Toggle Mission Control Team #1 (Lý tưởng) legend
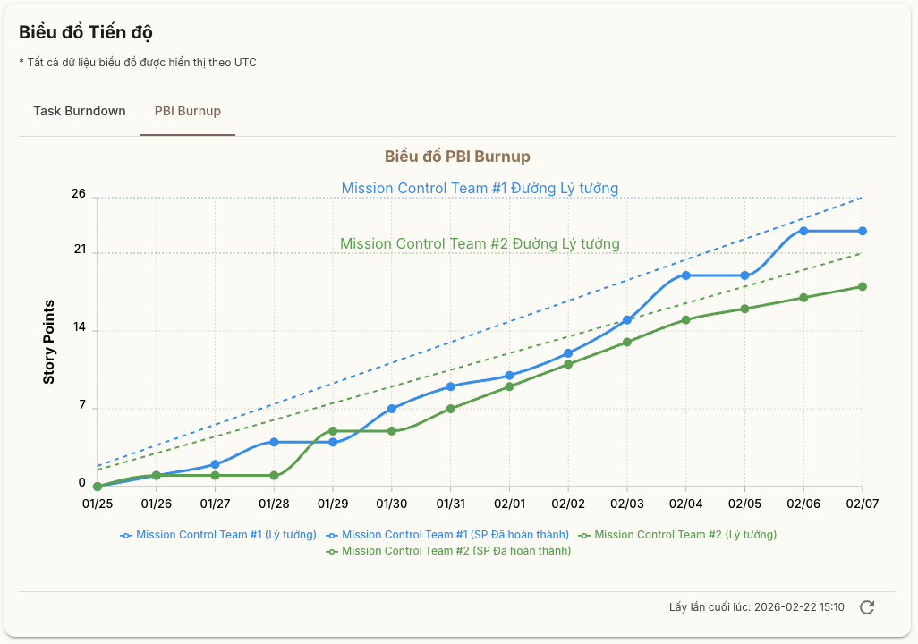Screen dimensions: 918x644 (218, 535)
